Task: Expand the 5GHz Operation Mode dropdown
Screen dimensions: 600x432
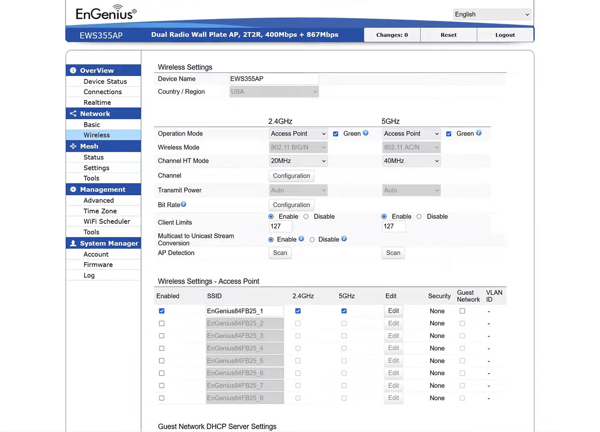Action: pyautogui.click(x=411, y=134)
